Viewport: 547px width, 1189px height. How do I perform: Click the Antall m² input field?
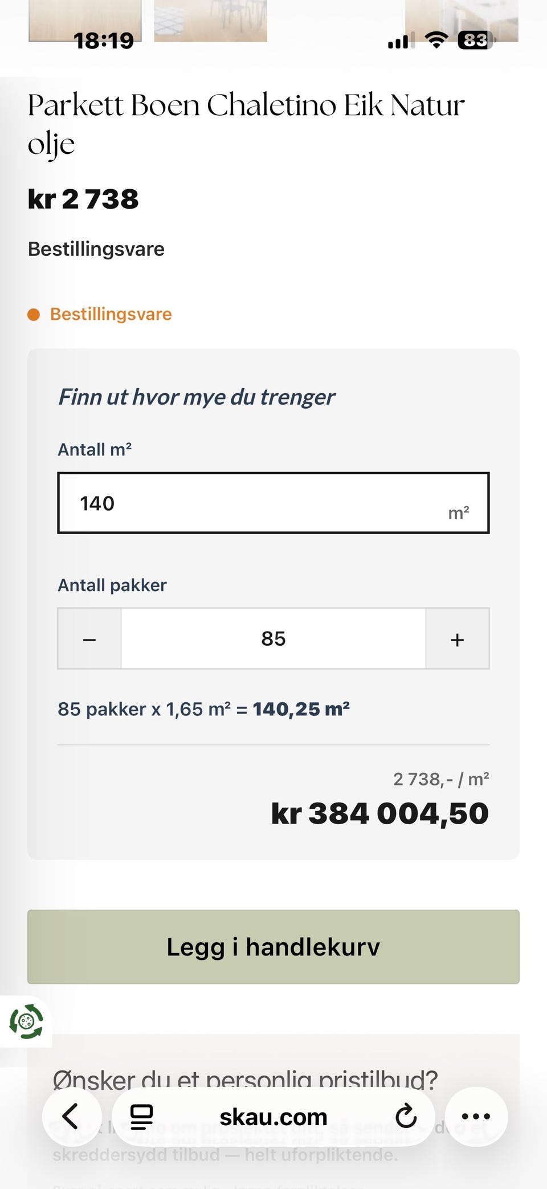click(273, 503)
